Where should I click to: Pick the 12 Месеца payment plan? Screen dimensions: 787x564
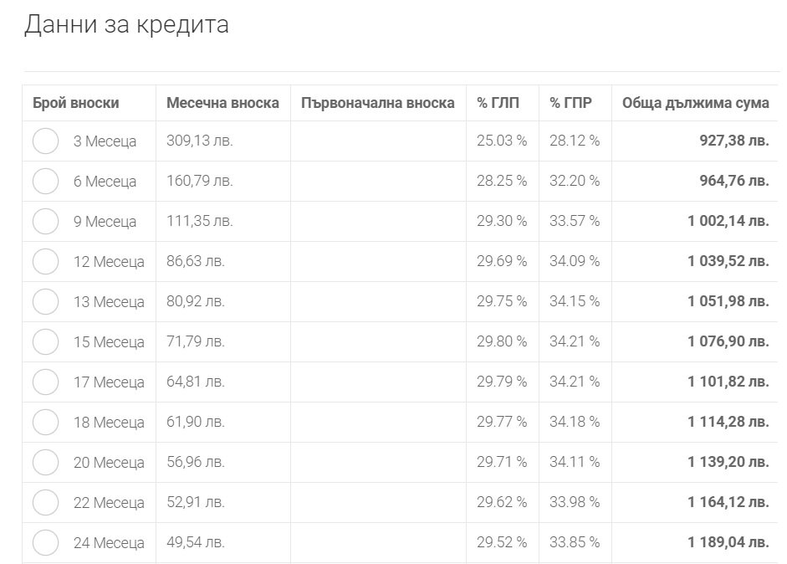tap(46, 261)
